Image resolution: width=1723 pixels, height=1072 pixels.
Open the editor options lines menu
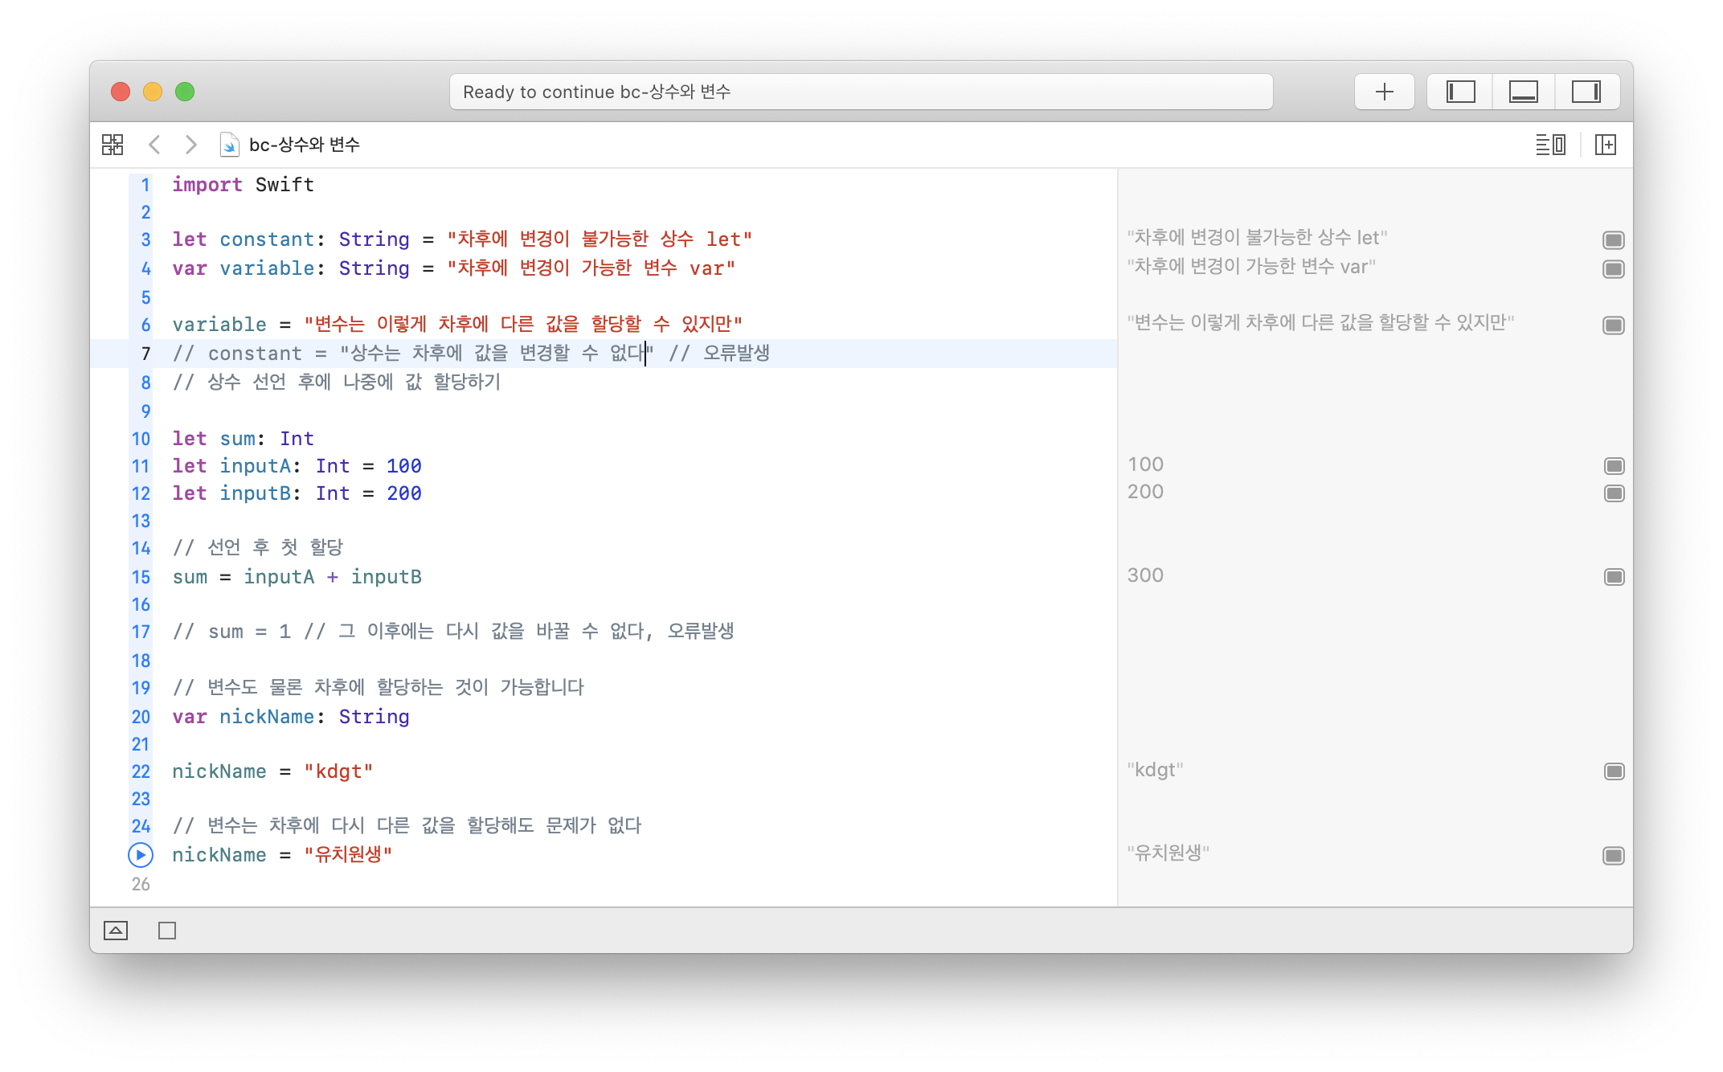pyautogui.click(x=1549, y=145)
